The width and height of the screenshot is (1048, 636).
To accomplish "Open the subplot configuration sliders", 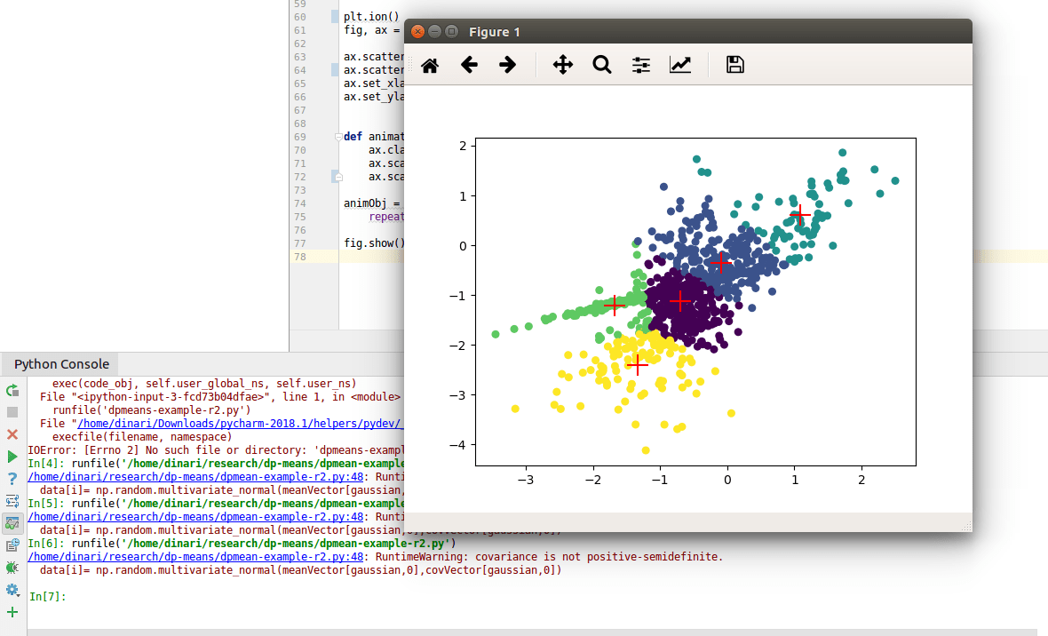I will [x=641, y=64].
